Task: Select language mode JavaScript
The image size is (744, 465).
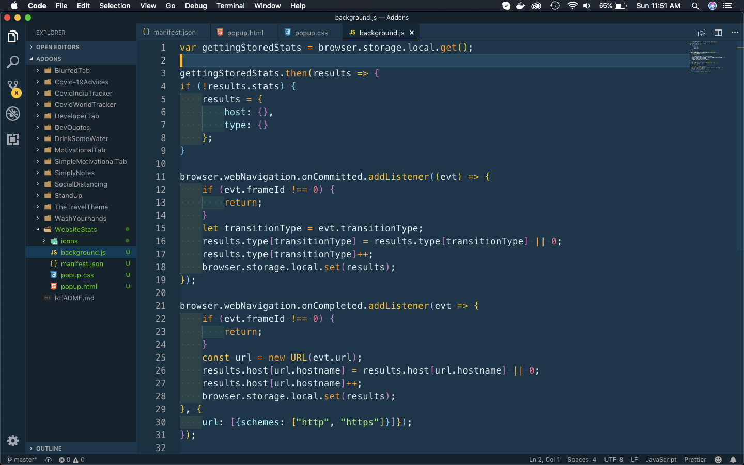Action: click(x=661, y=460)
